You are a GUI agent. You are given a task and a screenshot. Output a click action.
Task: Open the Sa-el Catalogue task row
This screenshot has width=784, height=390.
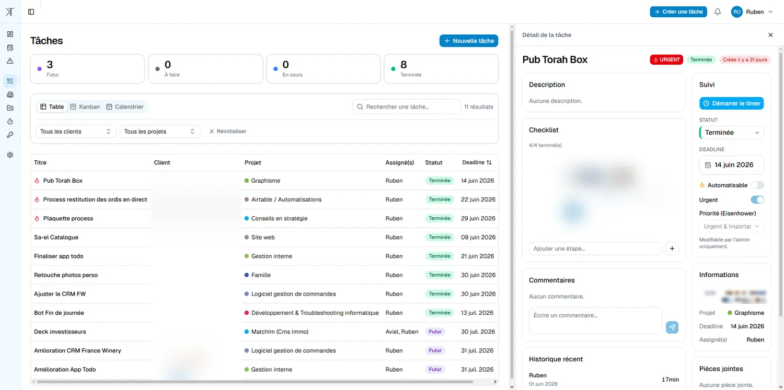(x=264, y=237)
